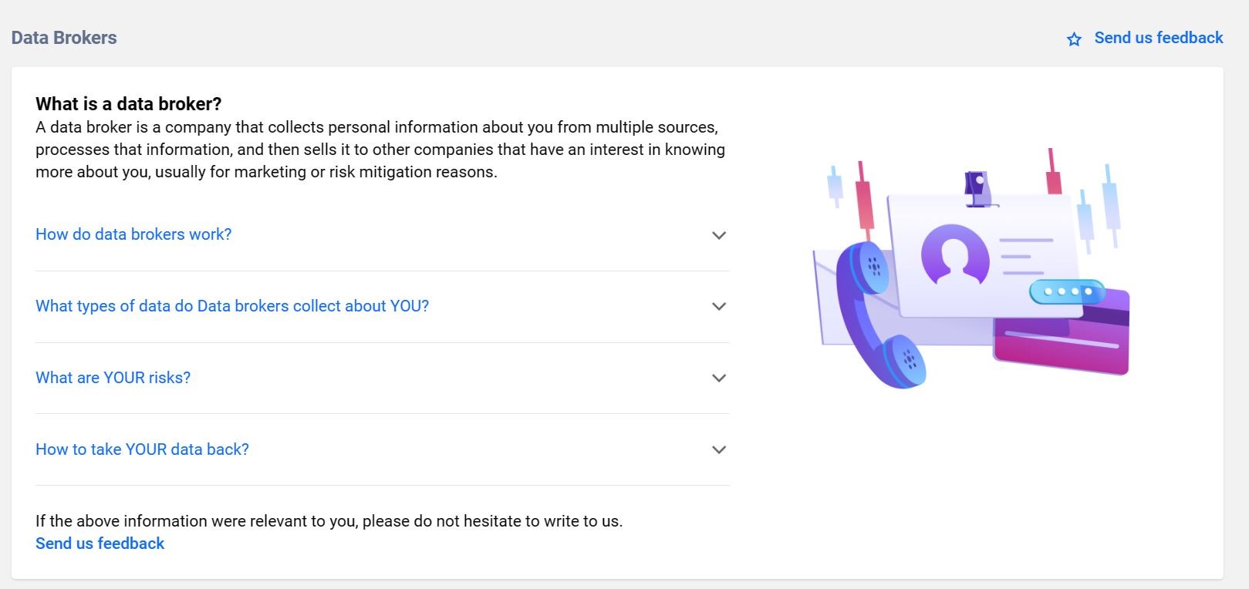Expand chevron next to What are YOUR risks
Image resolution: width=1249 pixels, height=589 pixels.
click(x=719, y=379)
